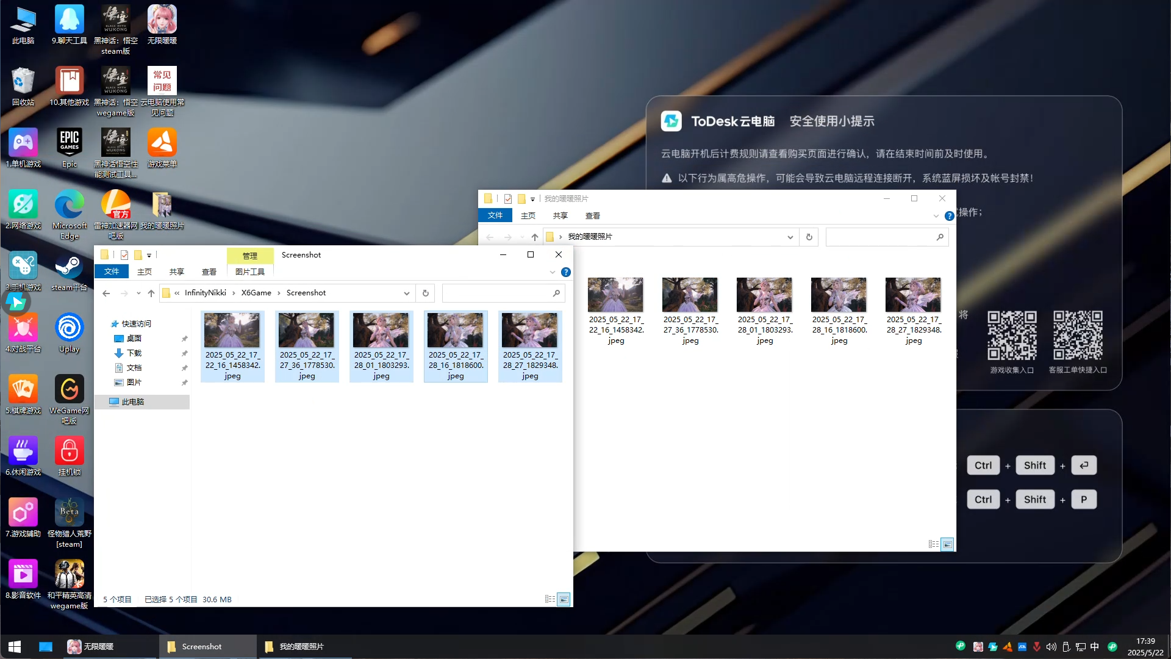Open help icon in Screenshot window ribbon
The image size is (1171, 659).
pyautogui.click(x=566, y=272)
